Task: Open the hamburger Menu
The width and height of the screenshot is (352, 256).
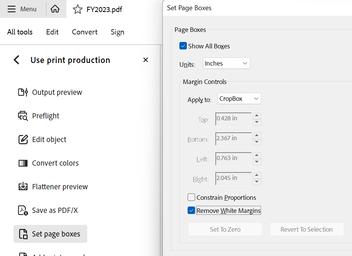Action: pyautogui.click(x=22, y=9)
